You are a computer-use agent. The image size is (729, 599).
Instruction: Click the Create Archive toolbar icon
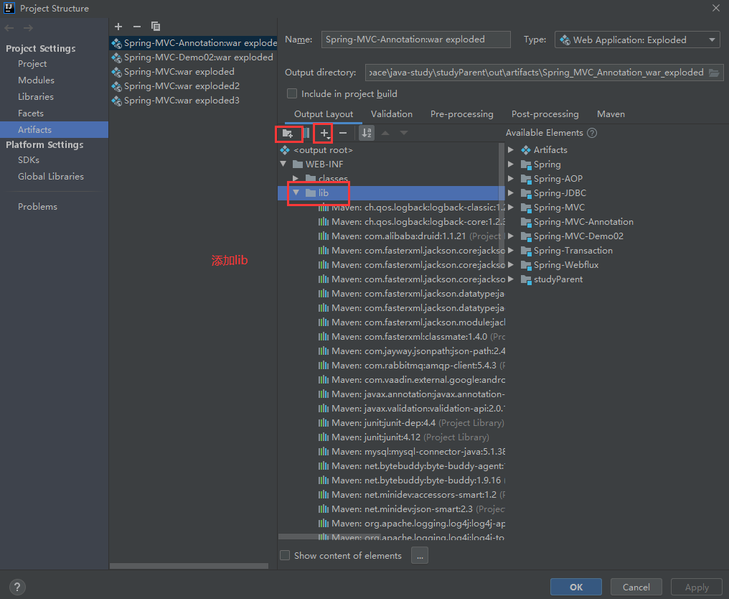point(306,133)
